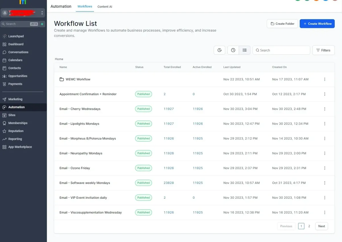This screenshot has width=342, height=242.
Task: Click total enrolled 23828 for Softwave
Action: (169, 183)
